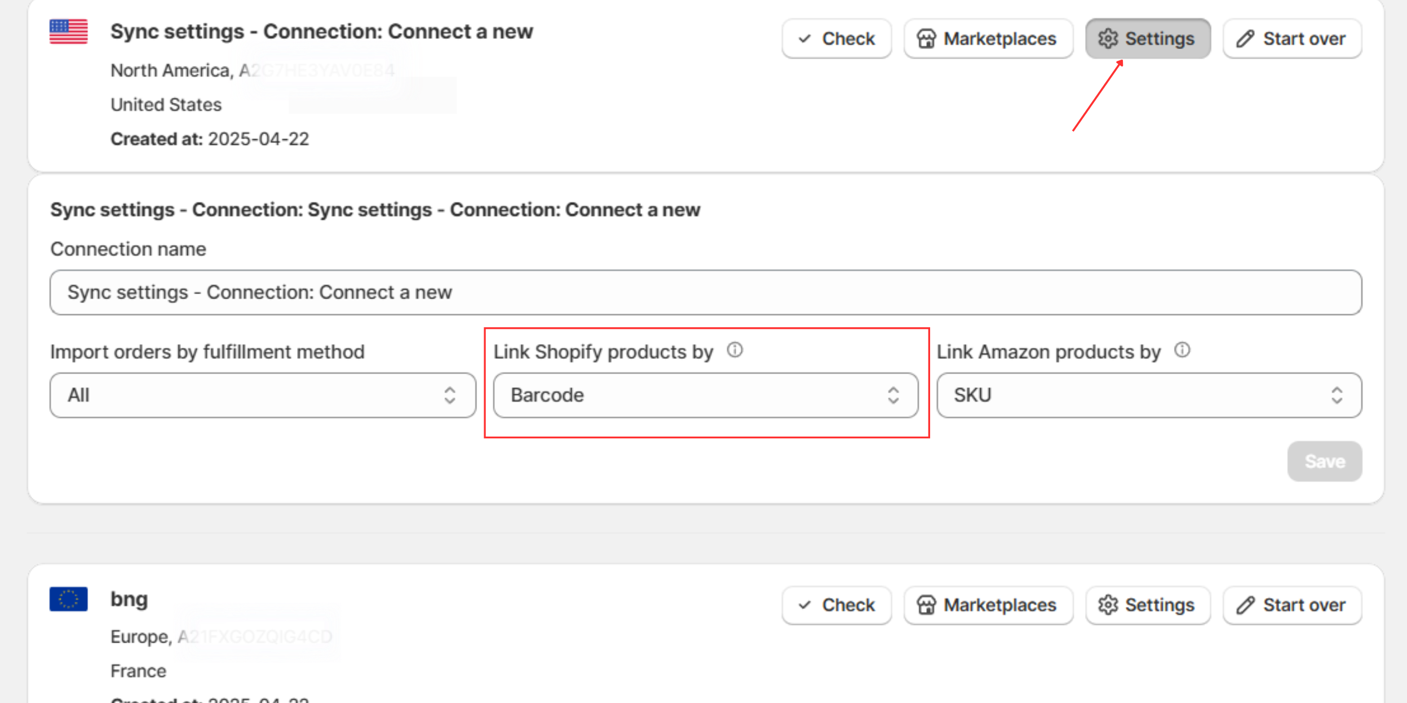Open Settings for bng connection
The image size is (1407, 703).
(1148, 605)
